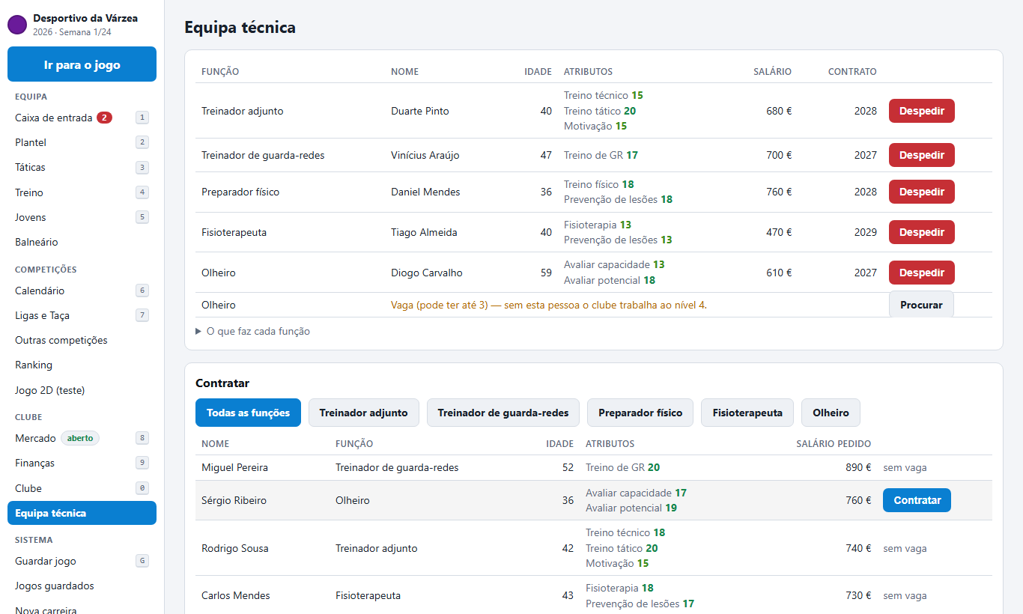
Task: Filter hires by Fisioterapeuta
Action: click(747, 413)
